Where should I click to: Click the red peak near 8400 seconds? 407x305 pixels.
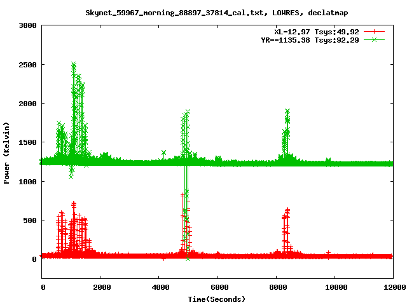coord(287,210)
